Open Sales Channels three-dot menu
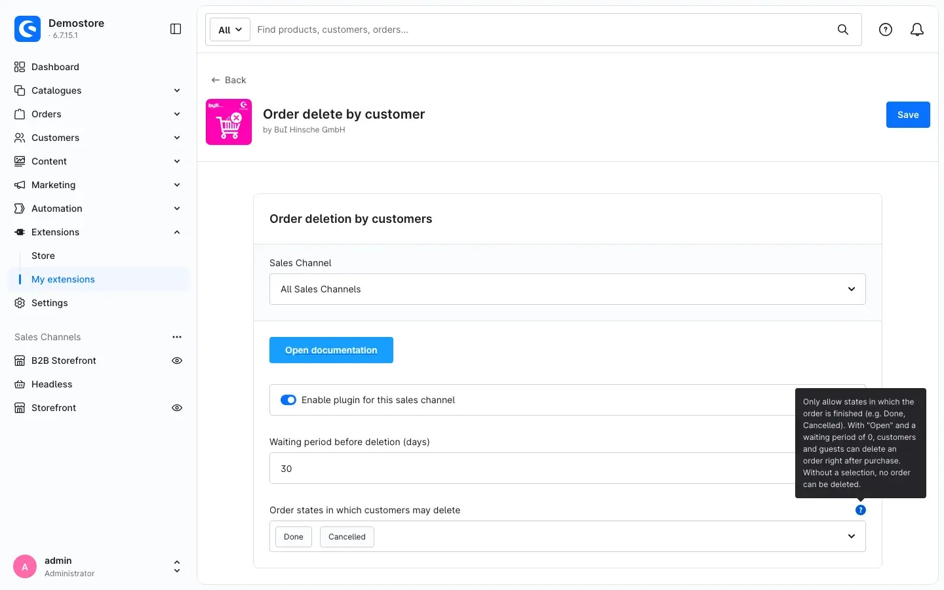 click(x=177, y=337)
